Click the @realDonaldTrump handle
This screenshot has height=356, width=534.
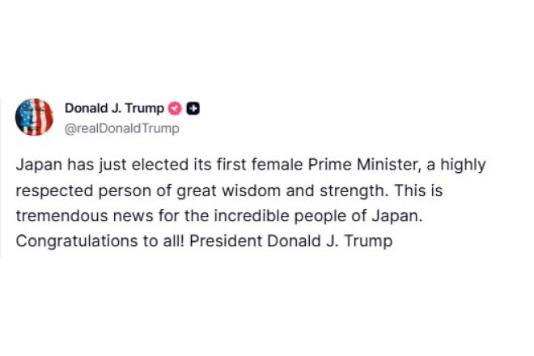click(121, 128)
